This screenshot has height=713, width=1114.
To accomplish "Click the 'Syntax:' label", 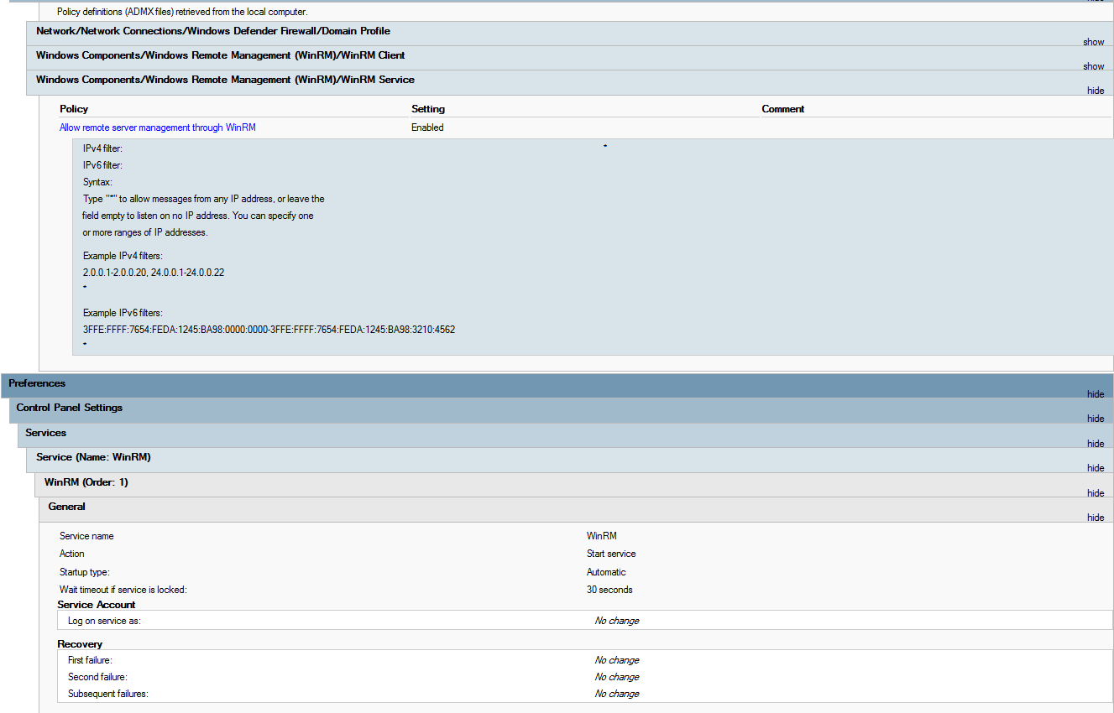I will (97, 182).
